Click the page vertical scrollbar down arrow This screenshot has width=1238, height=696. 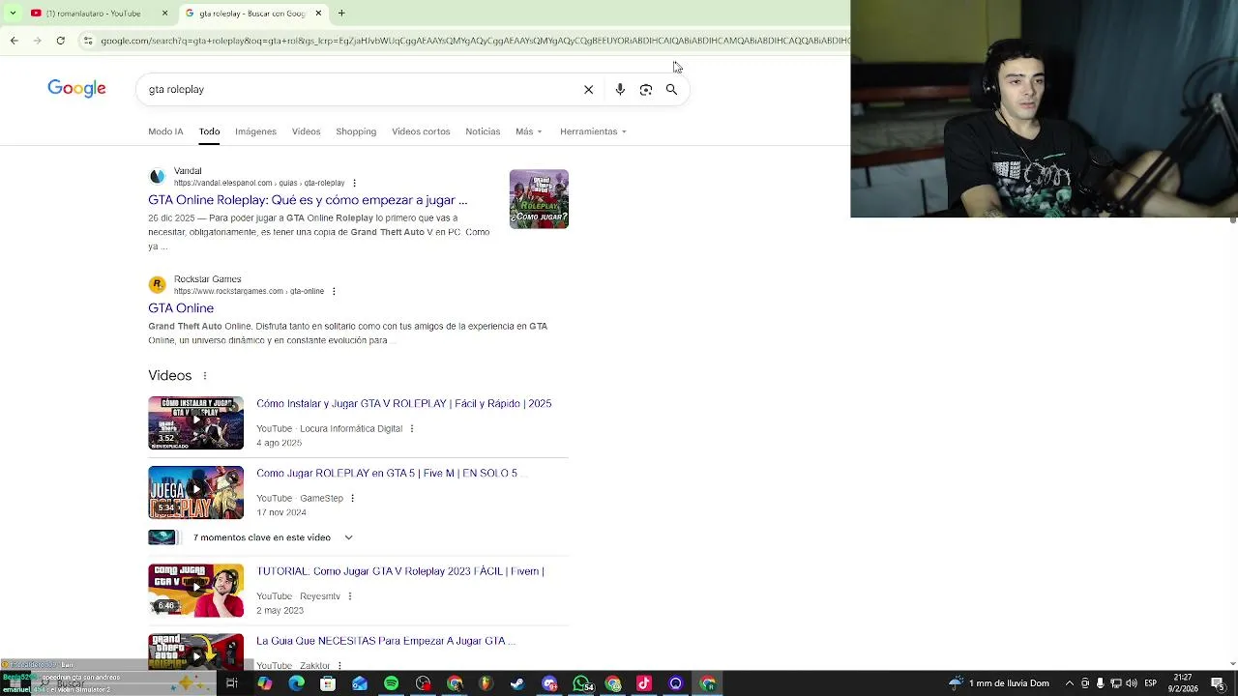1232,664
